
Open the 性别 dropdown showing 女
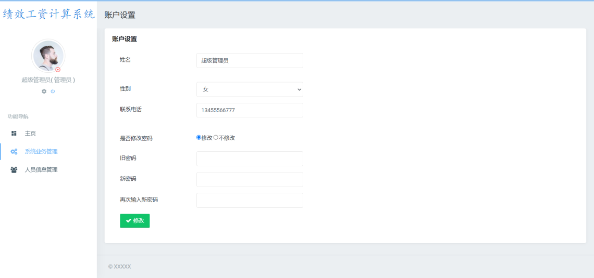pos(250,89)
